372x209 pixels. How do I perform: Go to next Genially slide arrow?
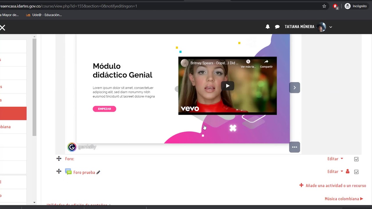[294, 88]
